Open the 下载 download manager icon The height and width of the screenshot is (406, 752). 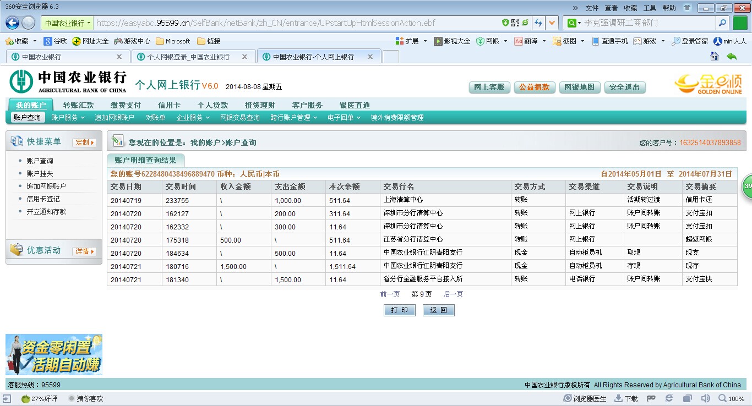[625, 399]
